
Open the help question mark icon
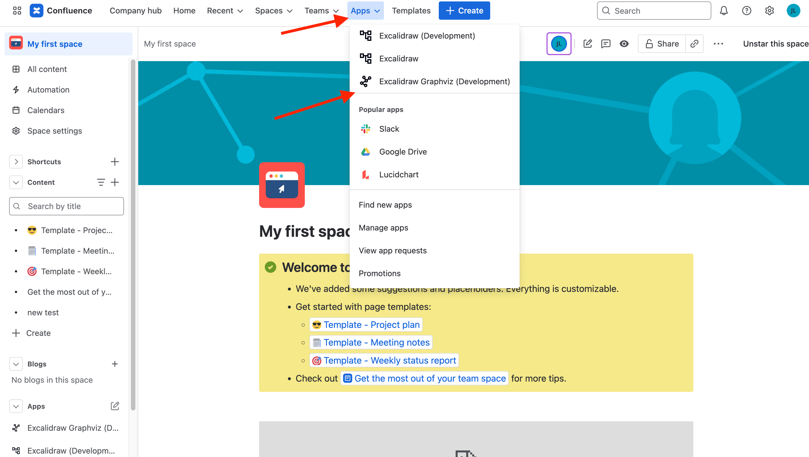pos(746,11)
